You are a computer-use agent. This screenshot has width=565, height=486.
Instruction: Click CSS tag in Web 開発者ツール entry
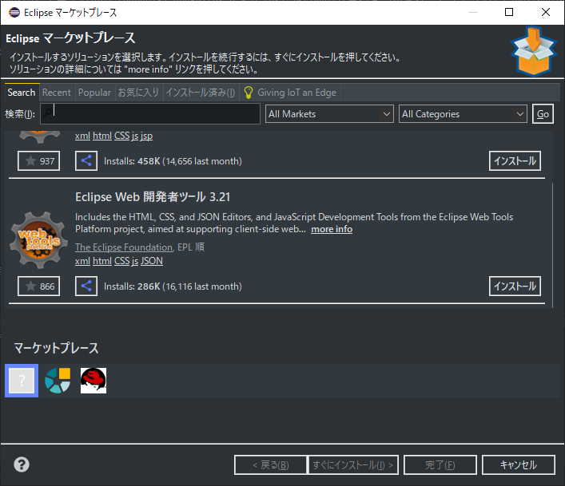click(121, 261)
